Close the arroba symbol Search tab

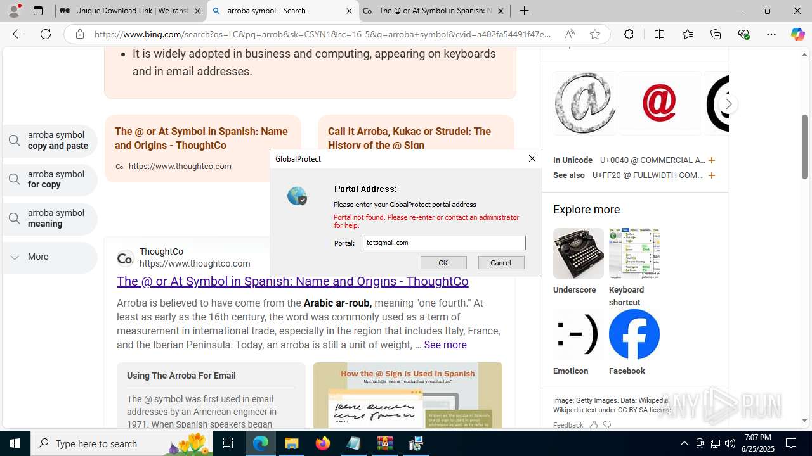click(x=348, y=11)
